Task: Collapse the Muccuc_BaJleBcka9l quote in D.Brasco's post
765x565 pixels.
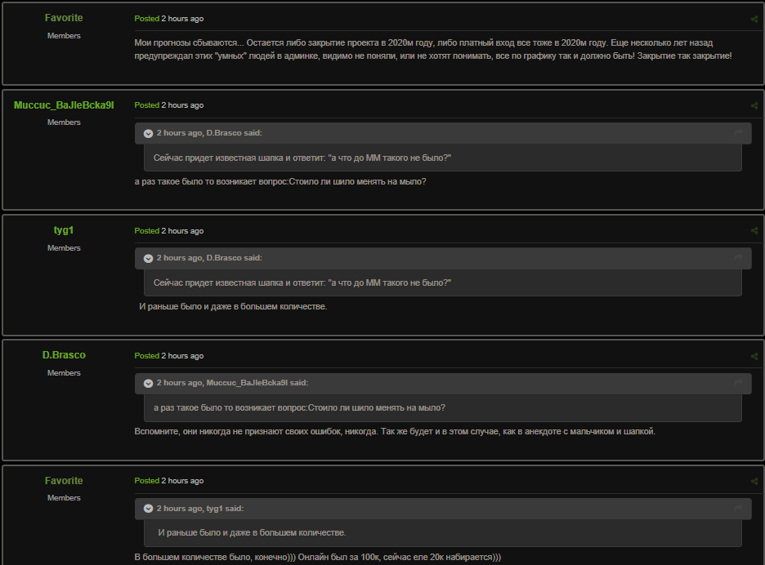Action: tap(148, 383)
